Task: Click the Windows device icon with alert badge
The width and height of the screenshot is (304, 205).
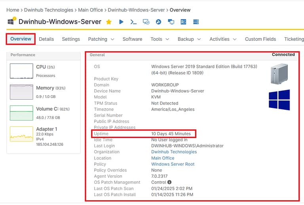Action: [x=11, y=21]
